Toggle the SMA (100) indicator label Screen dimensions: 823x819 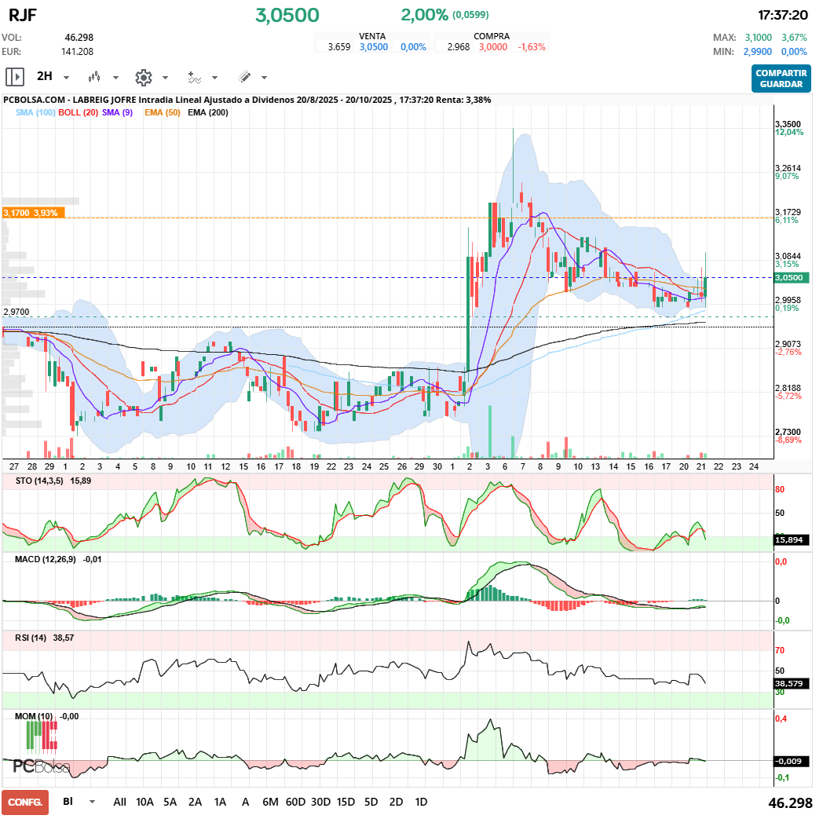click(35, 112)
